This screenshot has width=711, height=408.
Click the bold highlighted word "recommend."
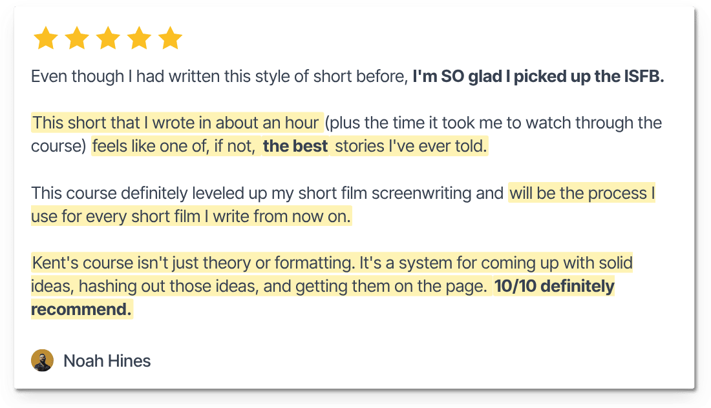click(81, 310)
